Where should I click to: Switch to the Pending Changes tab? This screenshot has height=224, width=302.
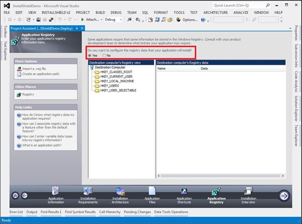click(138, 212)
